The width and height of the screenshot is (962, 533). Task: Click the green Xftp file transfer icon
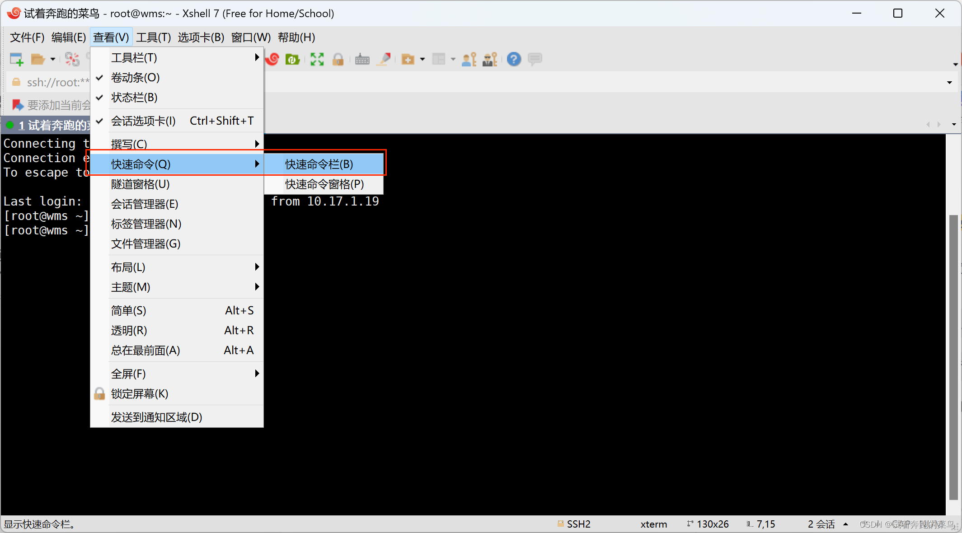click(292, 59)
